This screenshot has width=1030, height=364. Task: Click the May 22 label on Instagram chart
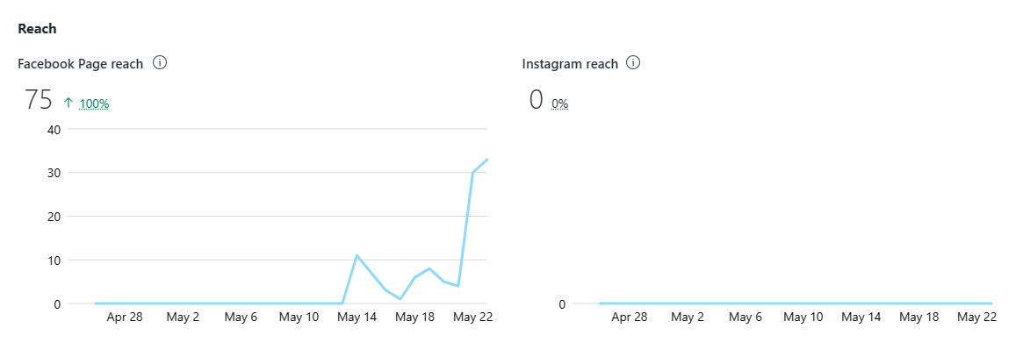[x=976, y=317]
